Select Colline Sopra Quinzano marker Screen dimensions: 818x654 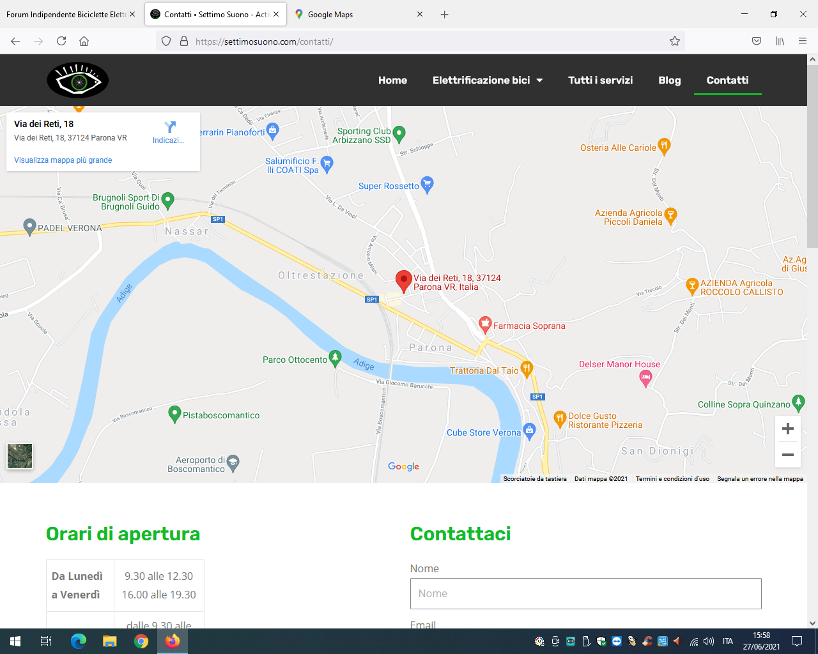pos(798,402)
